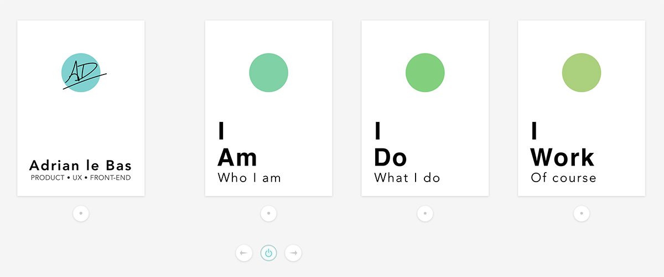Viewport: 664px width, 277px height.
Task: Click the 'Of course' subtitle
Action: [x=564, y=178]
